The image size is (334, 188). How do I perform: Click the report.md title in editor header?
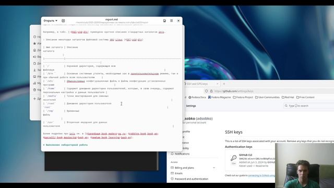click(x=111, y=19)
